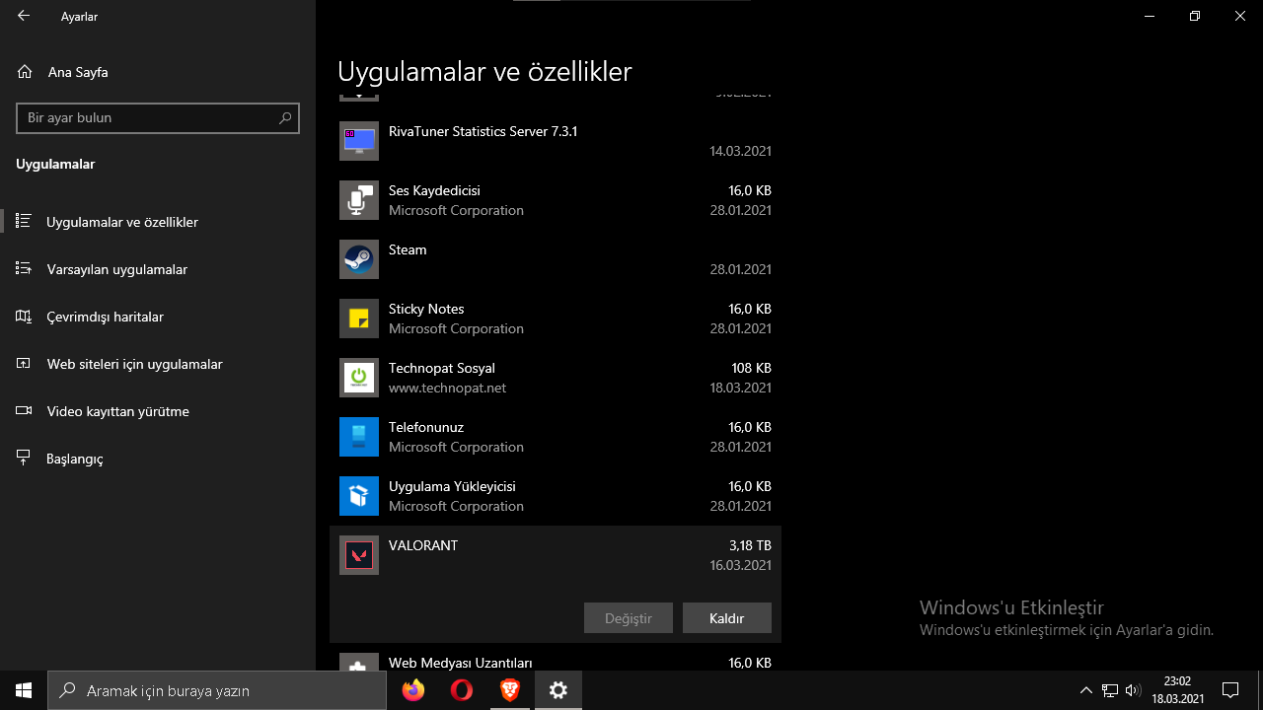Click the www.technopat.net publisher text
This screenshot has height=710, width=1263.
447,388
